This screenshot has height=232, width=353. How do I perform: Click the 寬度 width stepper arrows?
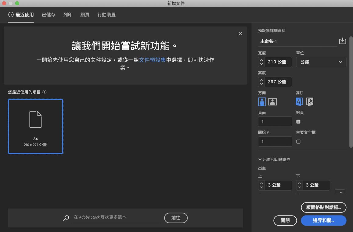(261, 62)
